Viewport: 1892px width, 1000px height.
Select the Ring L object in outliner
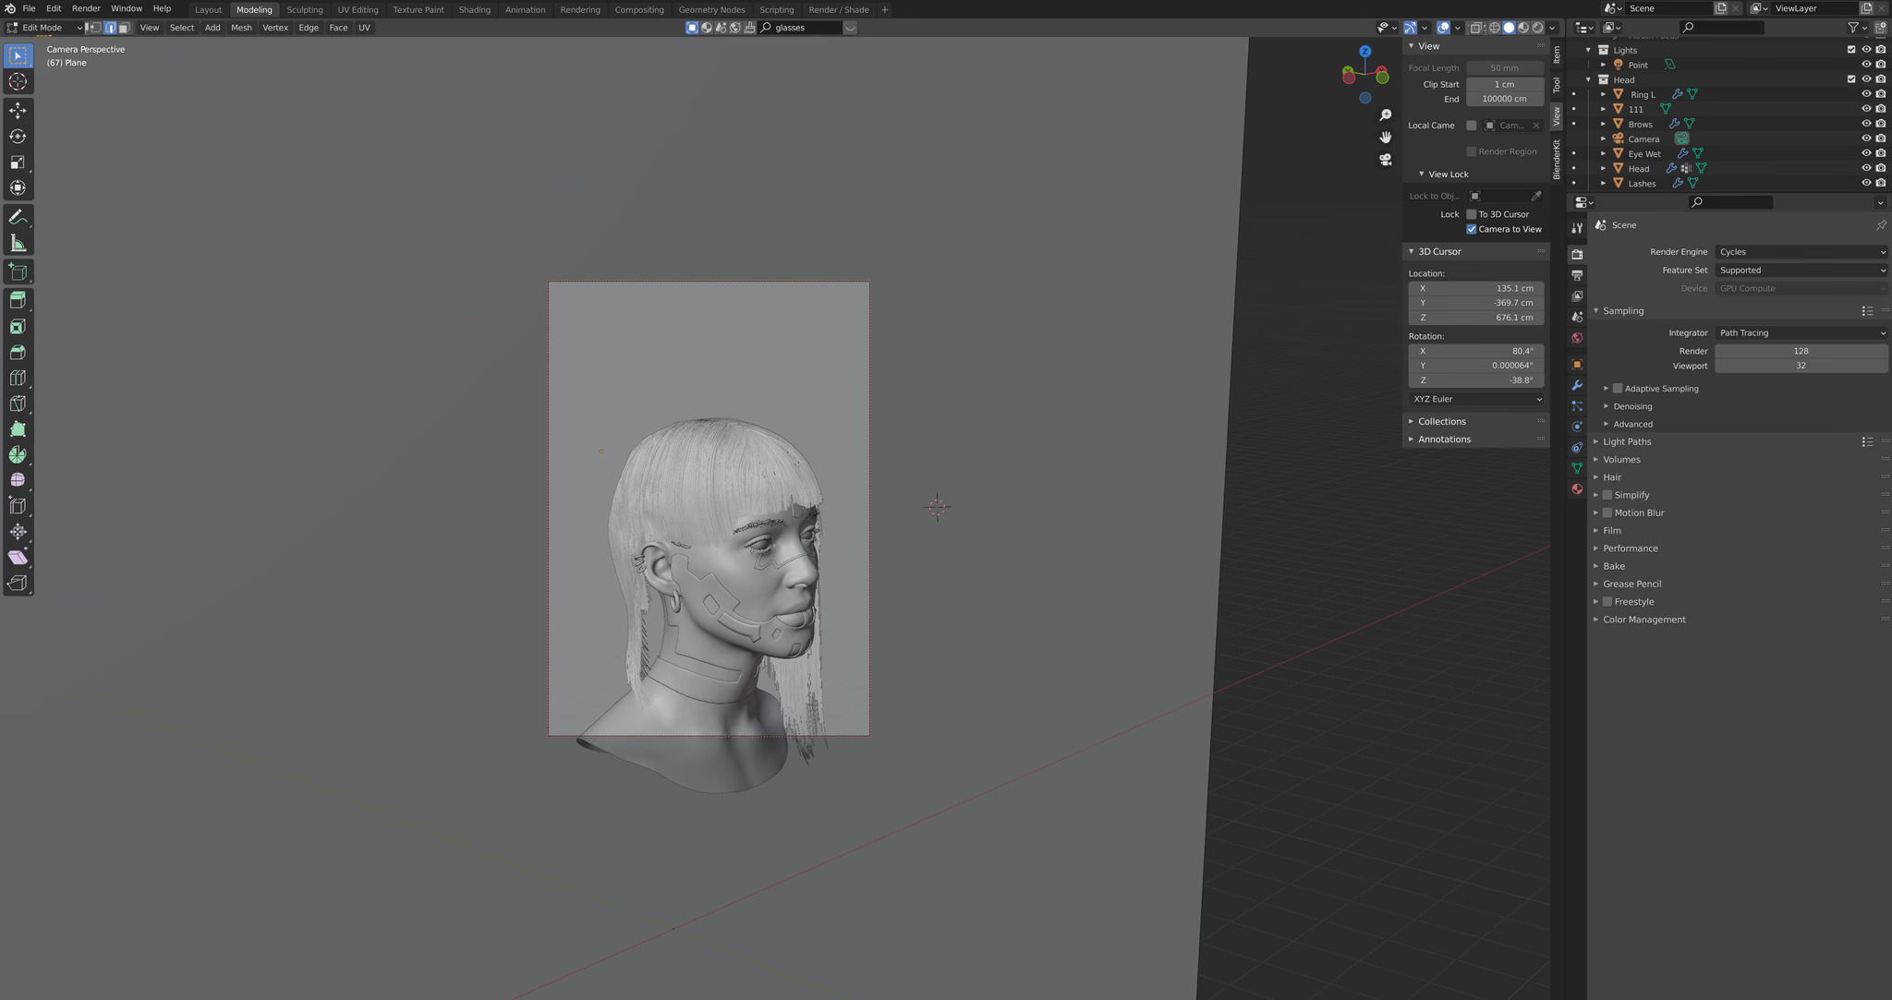coord(1643,94)
